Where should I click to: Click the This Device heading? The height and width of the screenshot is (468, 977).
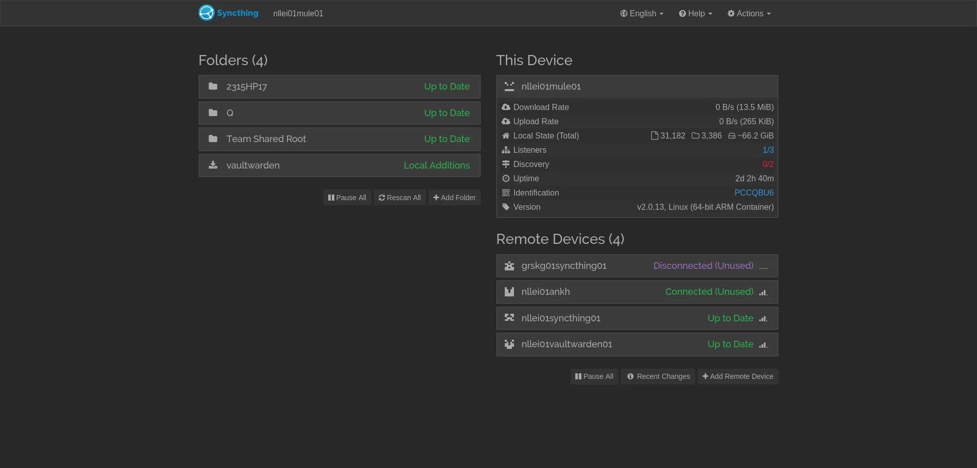[534, 60]
